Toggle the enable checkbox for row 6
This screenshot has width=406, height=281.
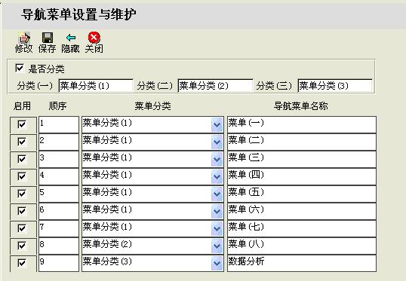[22, 211]
